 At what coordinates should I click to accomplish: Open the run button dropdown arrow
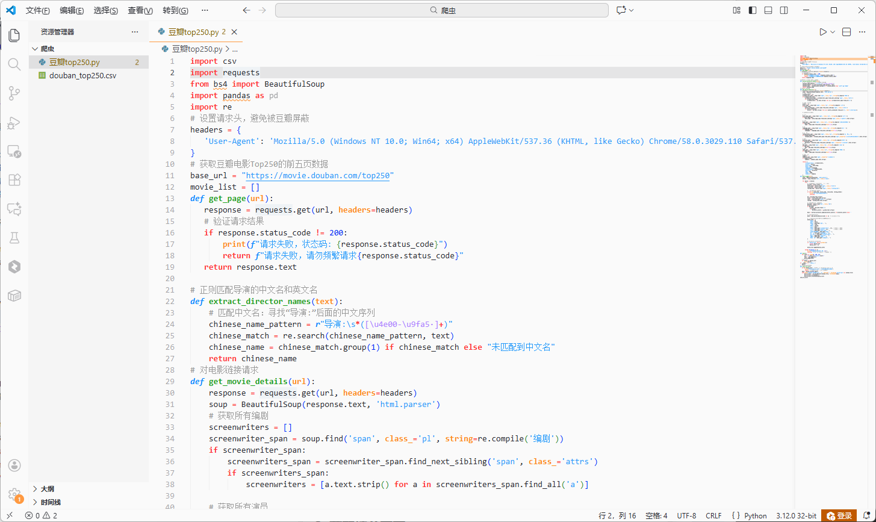pos(833,32)
